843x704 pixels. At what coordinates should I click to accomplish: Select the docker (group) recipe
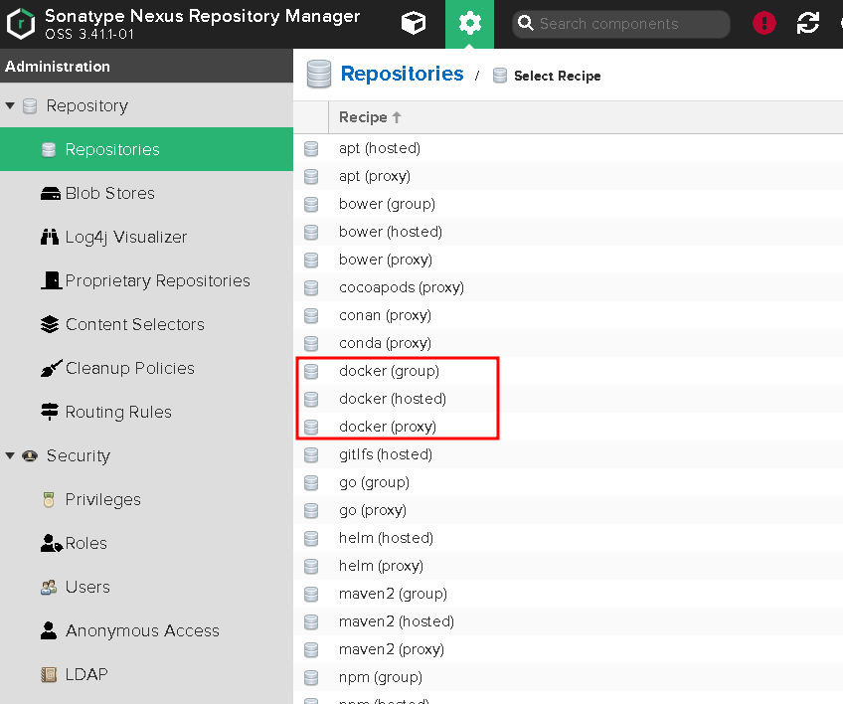click(568, 371)
